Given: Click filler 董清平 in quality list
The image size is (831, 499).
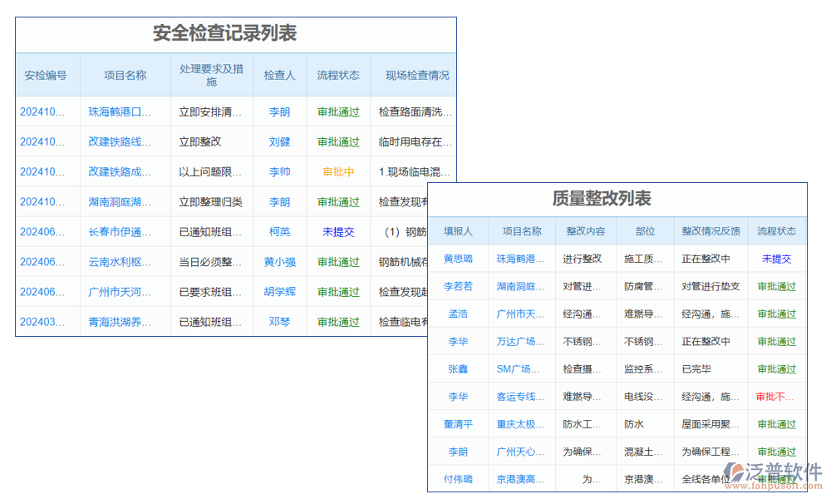Looking at the screenshot, I should click(459, 423).
